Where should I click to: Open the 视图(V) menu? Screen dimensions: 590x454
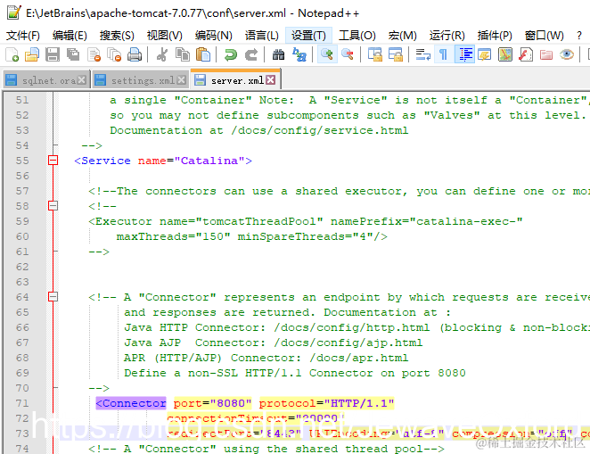[164, 36]
